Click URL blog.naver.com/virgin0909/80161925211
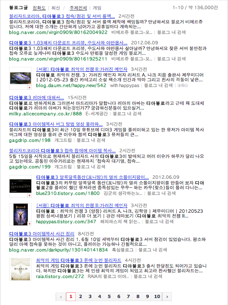Screen dimensions: 228x305 58,59
